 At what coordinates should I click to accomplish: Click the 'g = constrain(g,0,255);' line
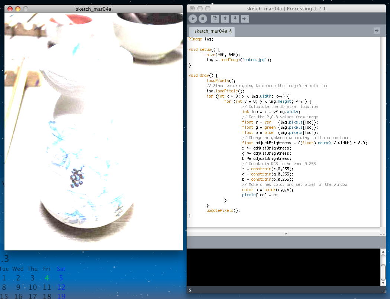(x=268, y=174)
